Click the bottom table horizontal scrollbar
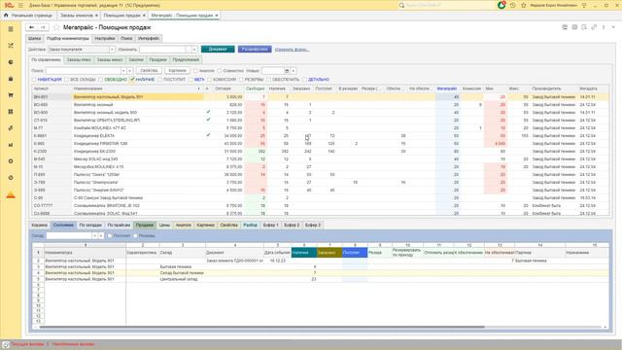 click(261, 327)
